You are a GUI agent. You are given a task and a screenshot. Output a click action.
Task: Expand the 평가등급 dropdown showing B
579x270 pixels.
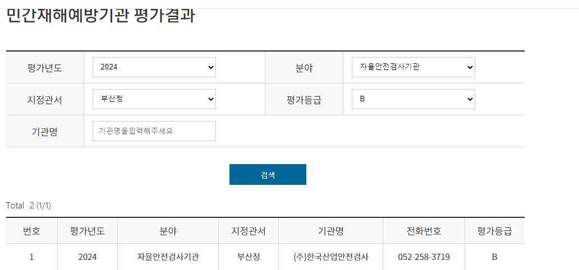point(413,99)
